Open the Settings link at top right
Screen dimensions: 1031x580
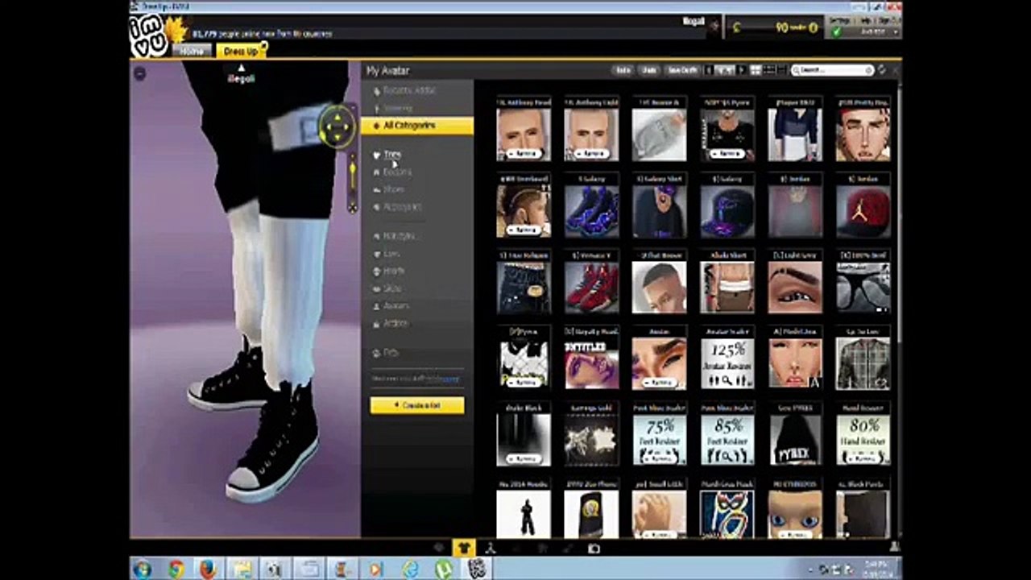tap(839, 20)
